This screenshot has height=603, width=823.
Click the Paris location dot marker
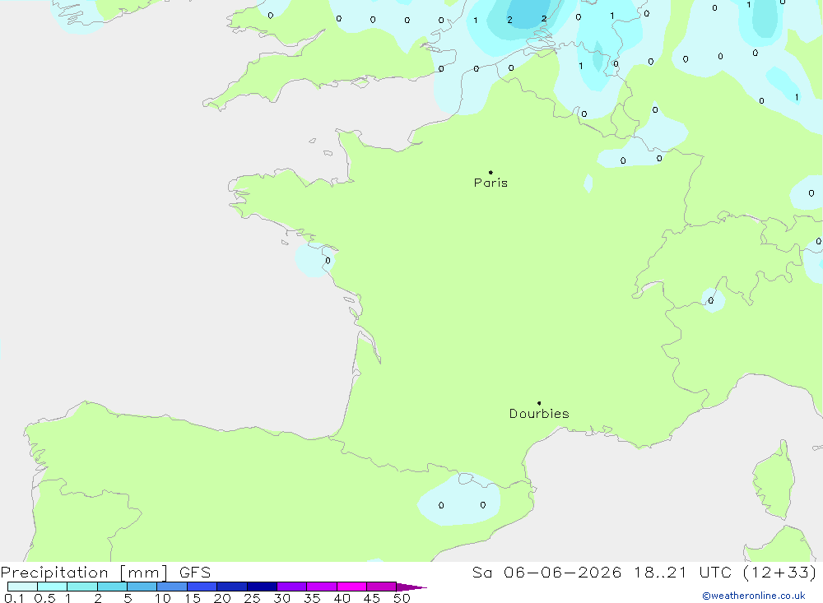tap(491, 172)
